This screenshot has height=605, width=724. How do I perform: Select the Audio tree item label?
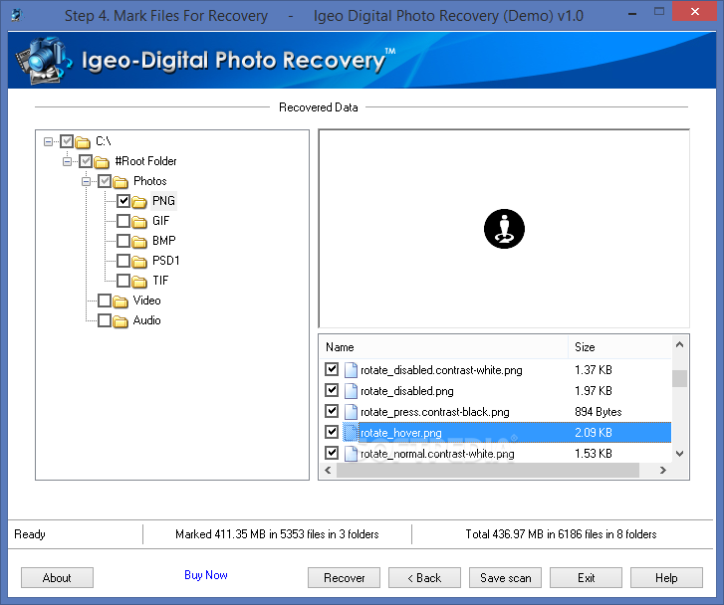coord(146,320)
